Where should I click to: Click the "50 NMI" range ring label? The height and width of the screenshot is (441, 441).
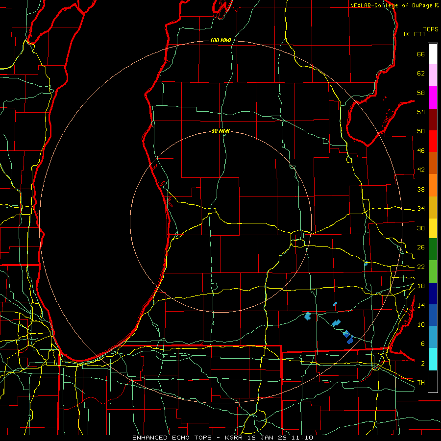[220, 131]
